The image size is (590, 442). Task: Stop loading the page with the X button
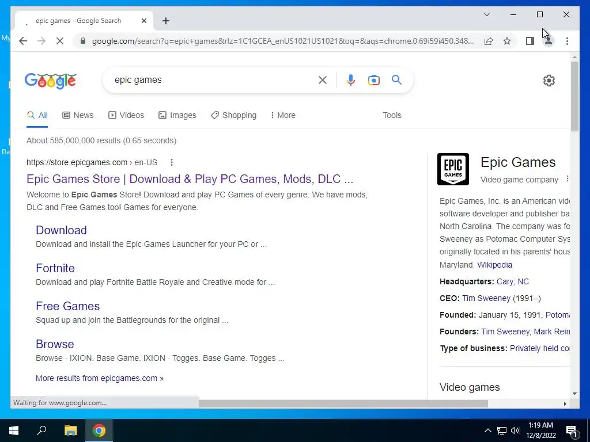coord(60,41)
